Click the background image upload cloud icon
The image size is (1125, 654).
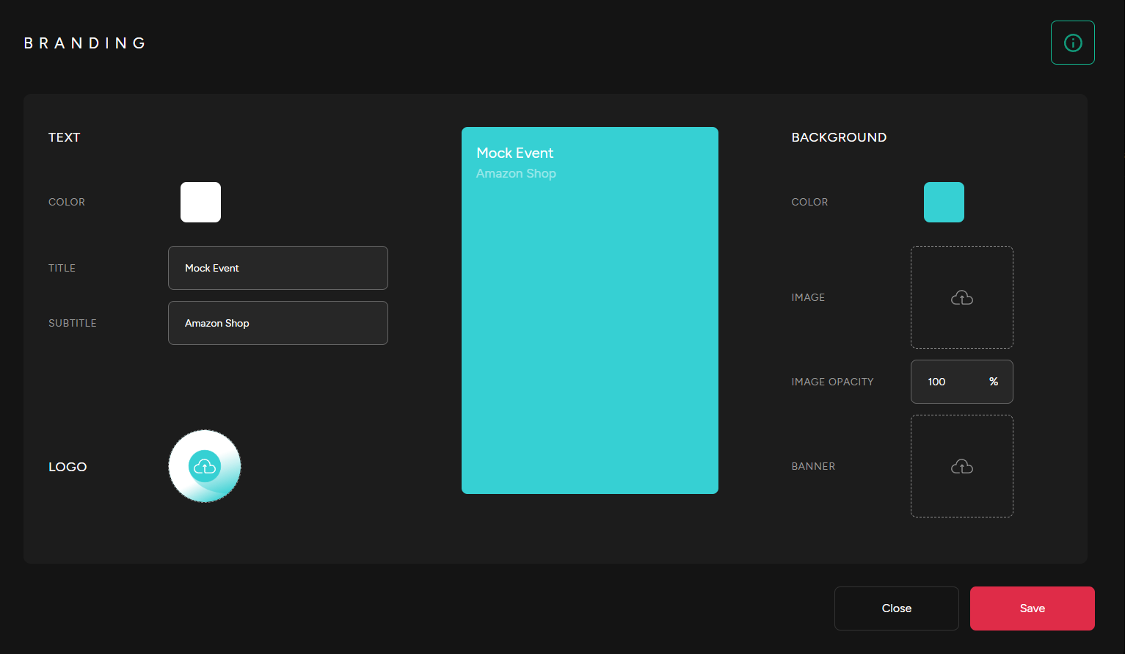coord(961,297)
